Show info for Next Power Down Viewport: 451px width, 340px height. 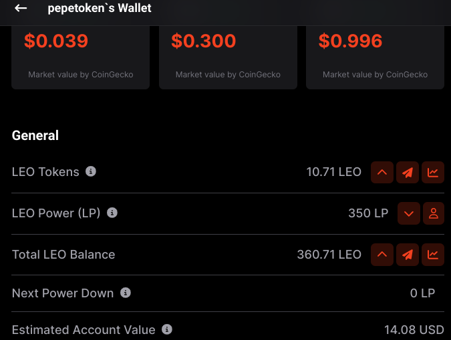point(126,293)
